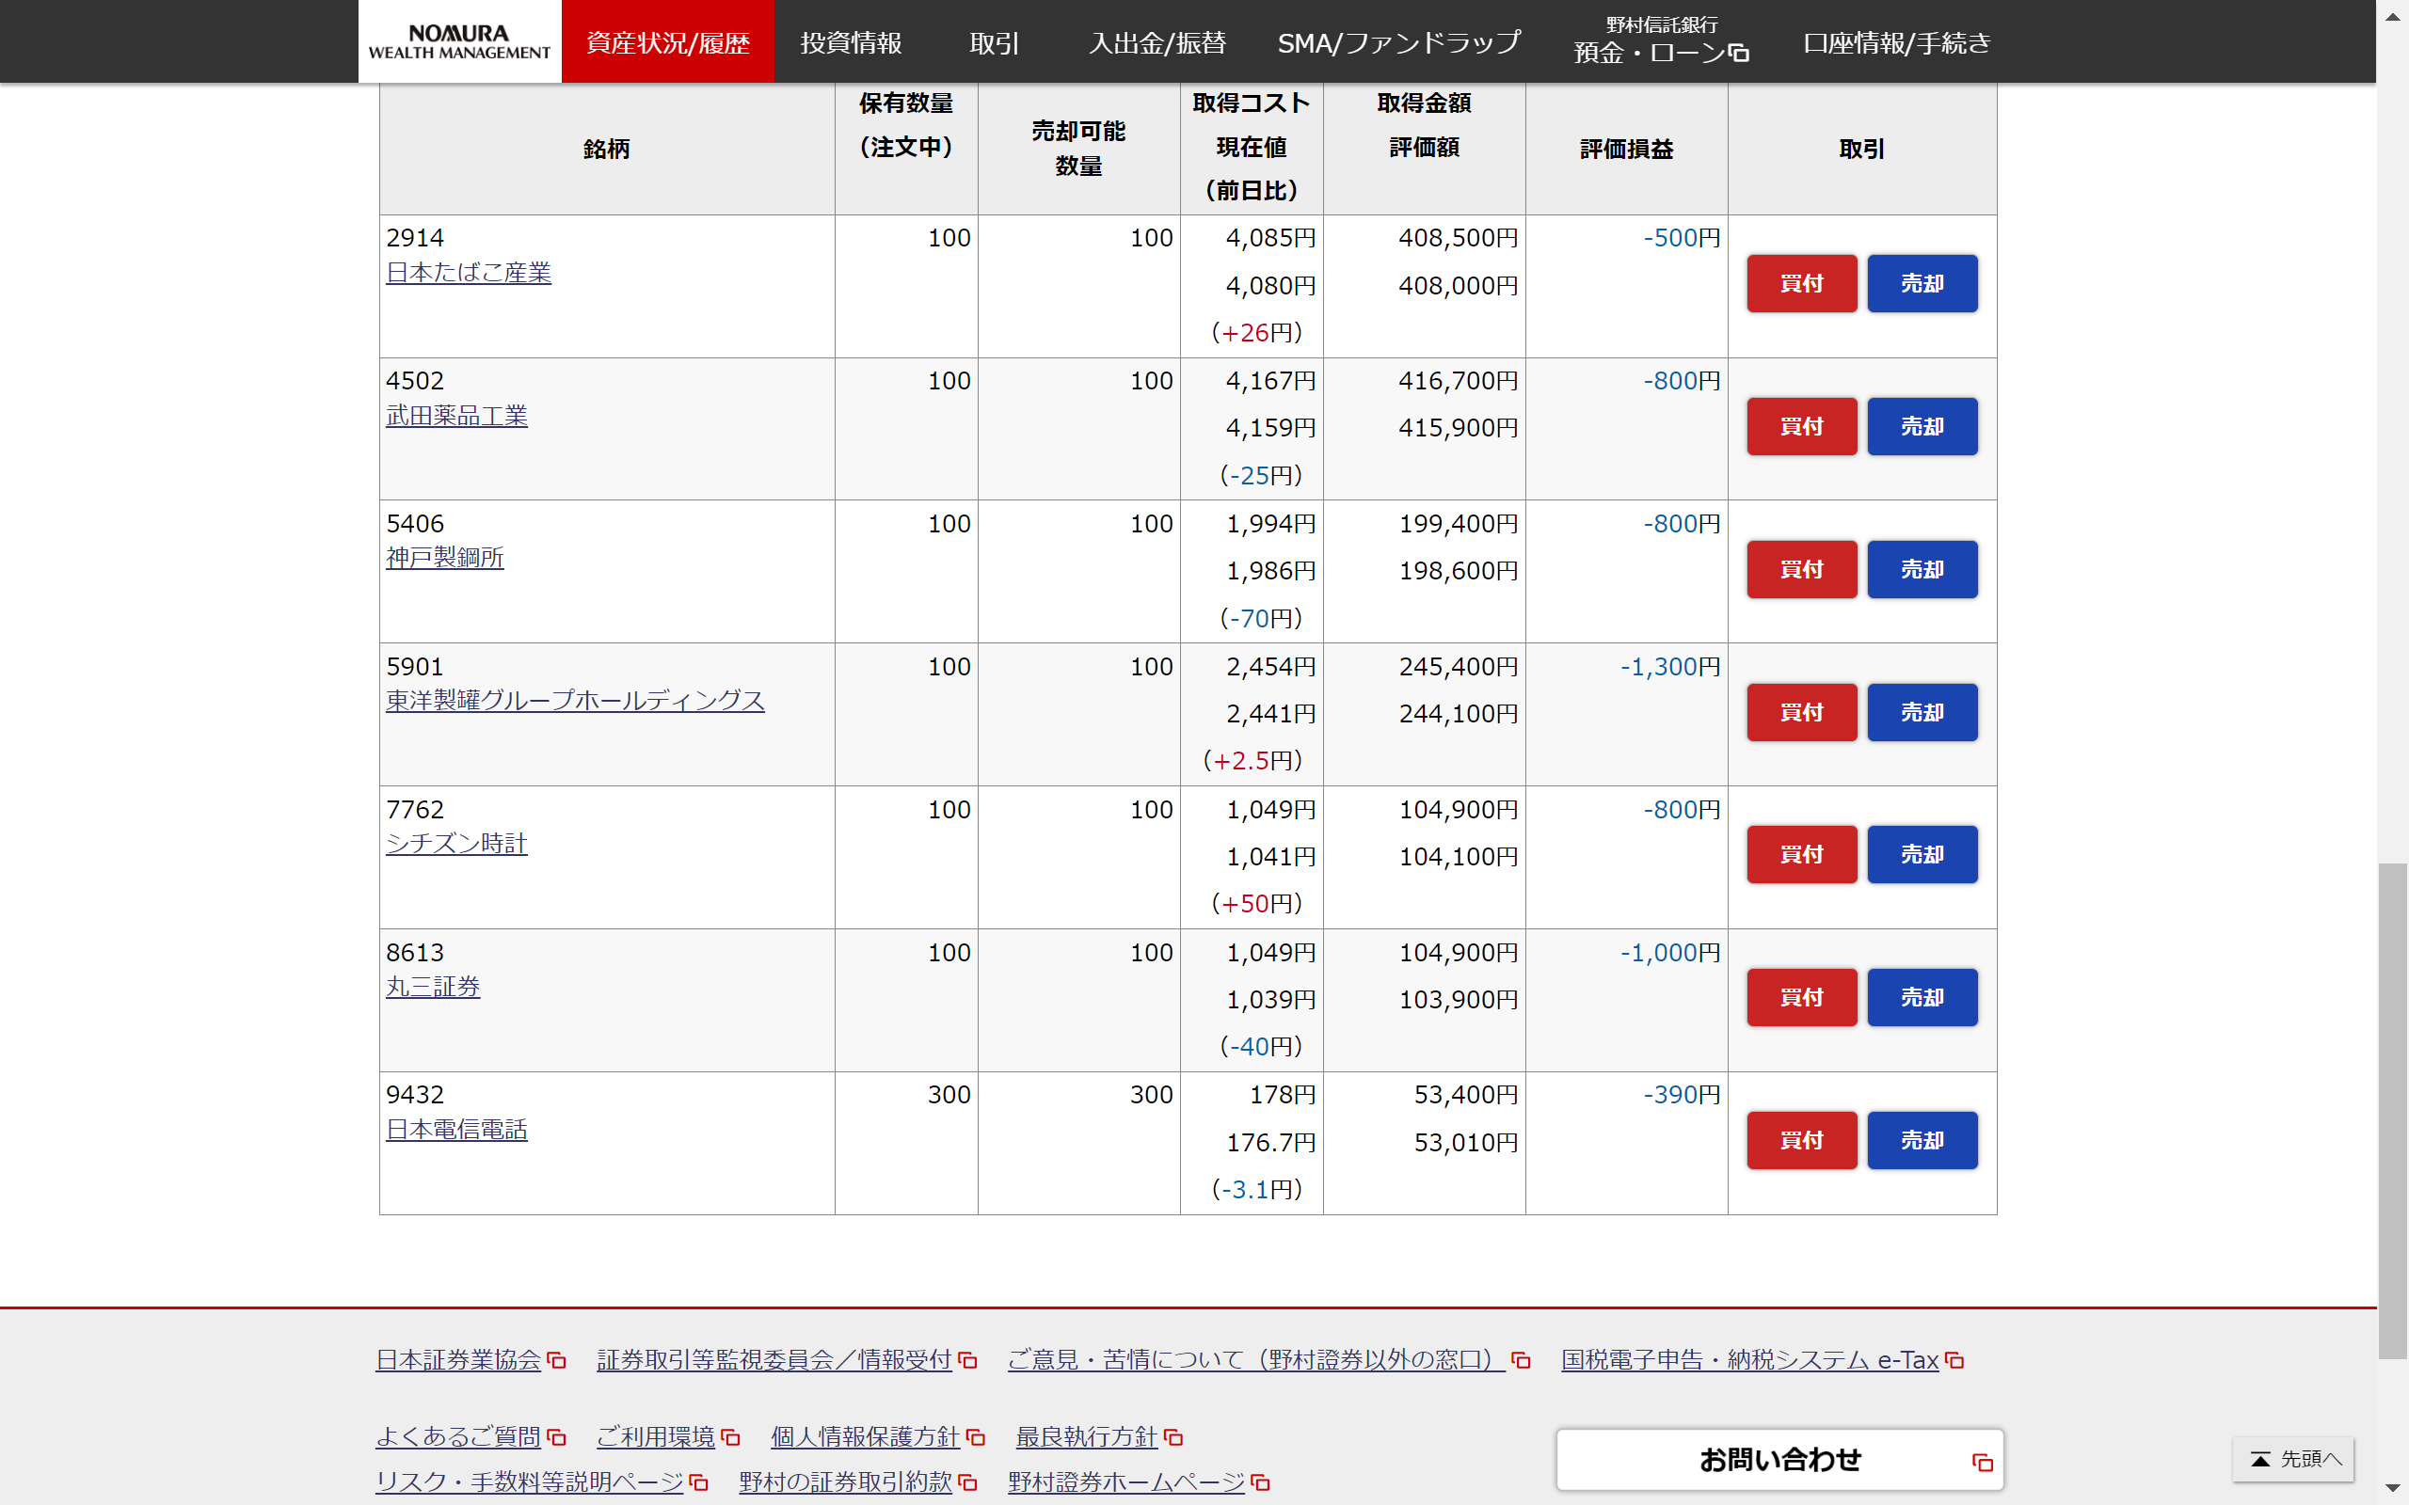
Task: Open the 日本証券業協会 footer link
Action: (458, 1360)
